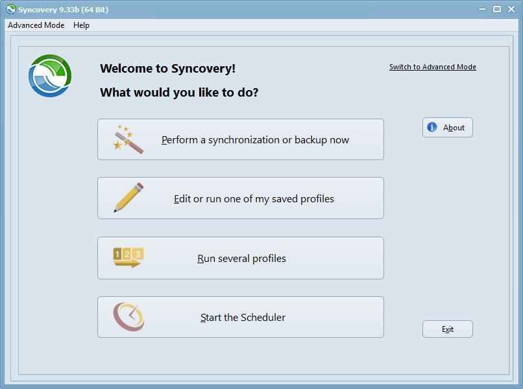Click the Syncovery logo graphic
523x389 pixels.
pos(49,74)
